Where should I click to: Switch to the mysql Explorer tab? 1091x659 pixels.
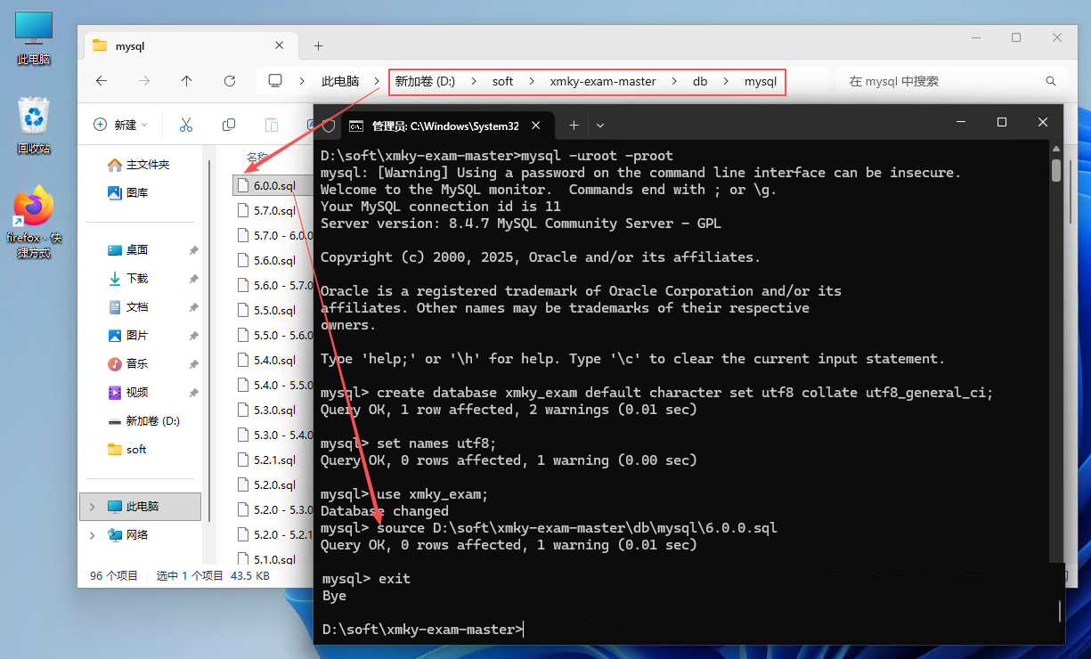[178, 46]
